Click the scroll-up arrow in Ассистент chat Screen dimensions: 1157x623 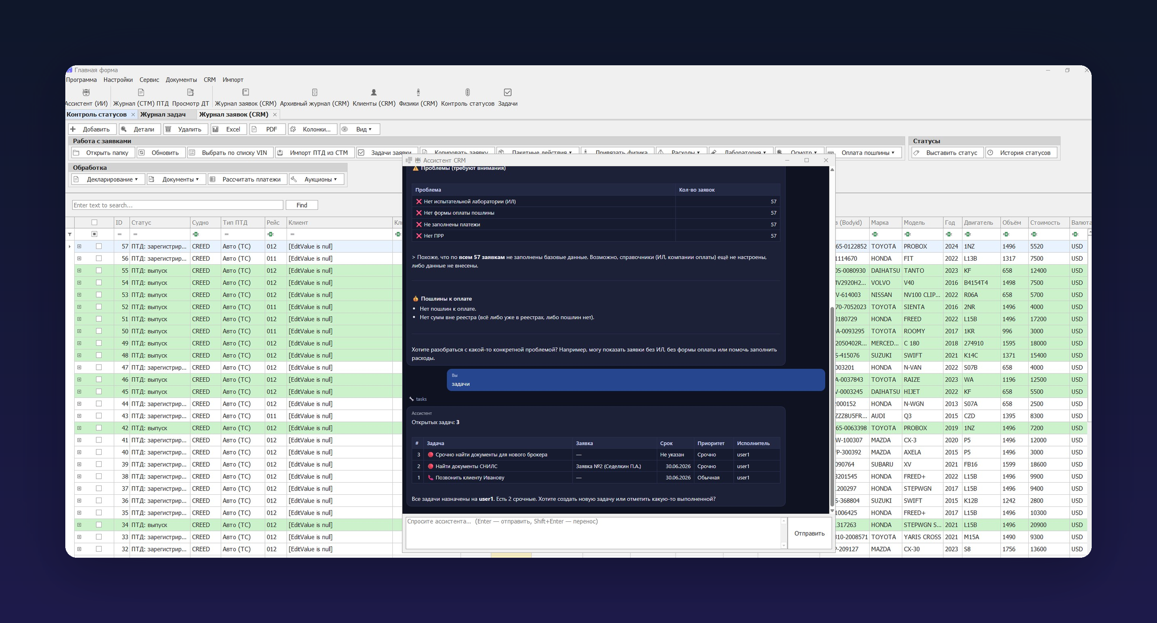(x=832, y=169)
